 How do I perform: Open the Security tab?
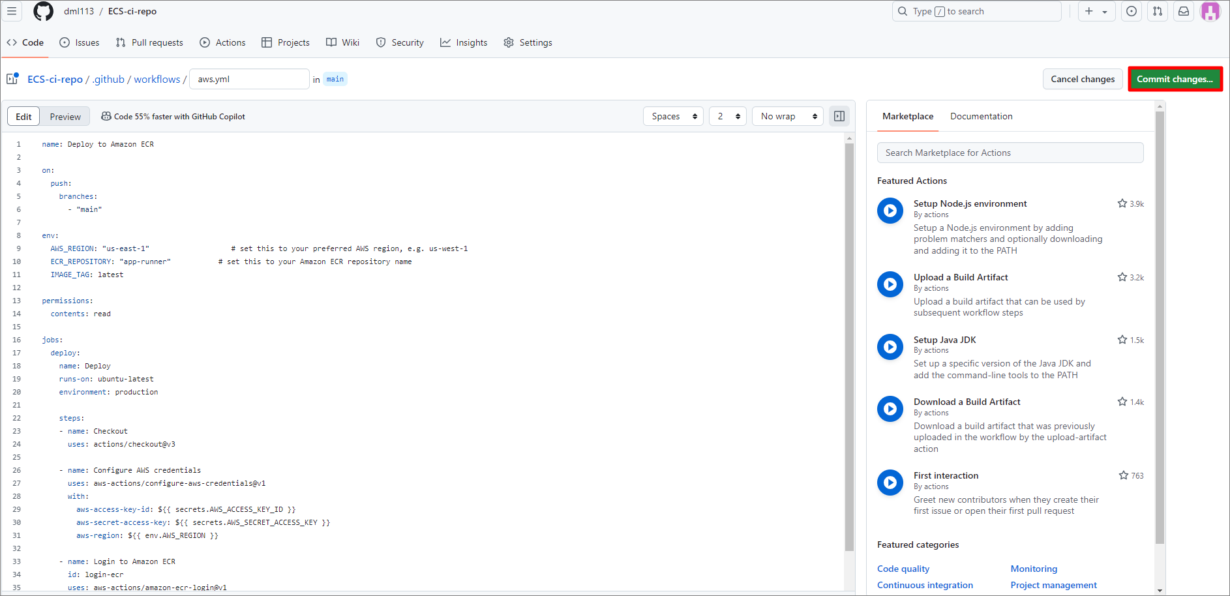400,42
